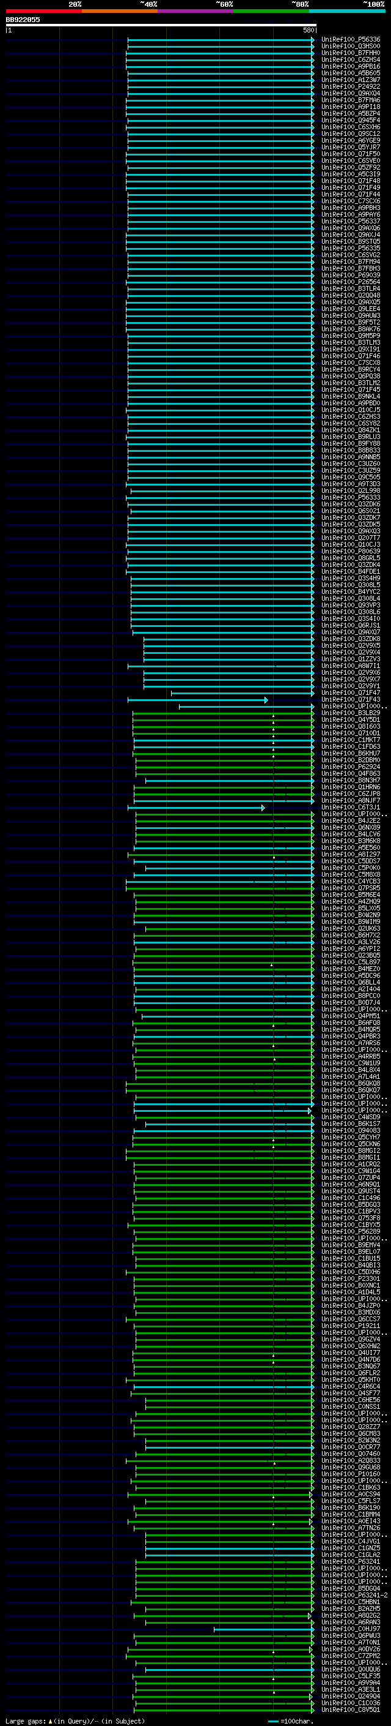Select the UniRef100_P62924 label
The image size is (391, 1726).
click(351, 767)
